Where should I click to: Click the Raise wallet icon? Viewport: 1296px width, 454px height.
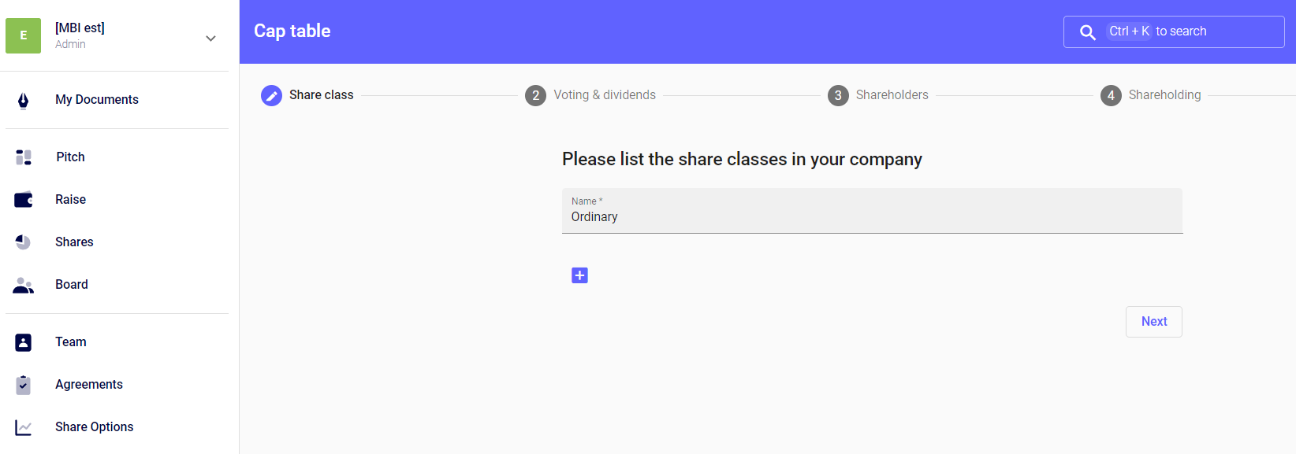tap(24, 200)
